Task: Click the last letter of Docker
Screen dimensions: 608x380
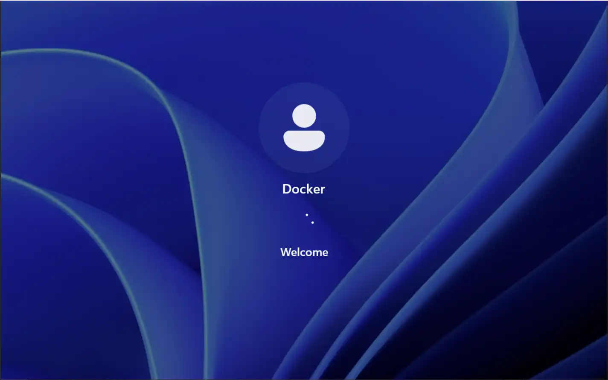Action: (323, 190)
